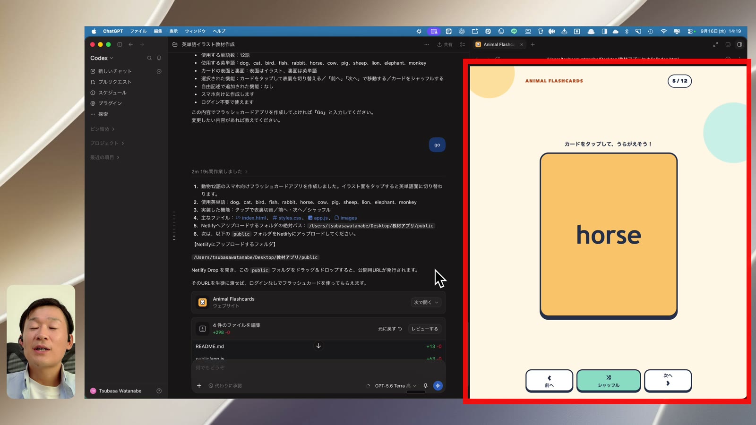
Task: Click the icon right of 新しいチャット
Action: click(159, 71)
